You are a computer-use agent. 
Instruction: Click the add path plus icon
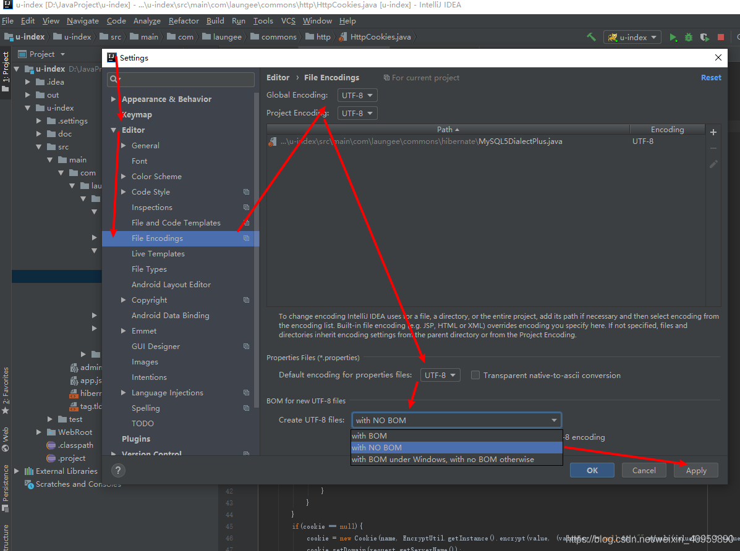pyautogui.click(x=713, y=132)
